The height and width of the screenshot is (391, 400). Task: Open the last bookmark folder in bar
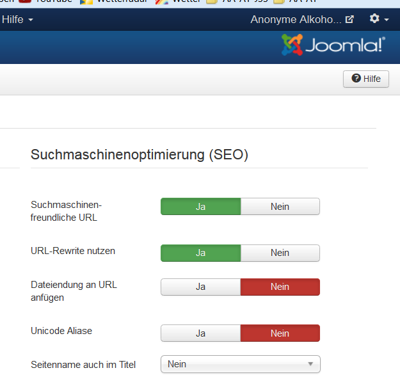[x=279, y=2]
